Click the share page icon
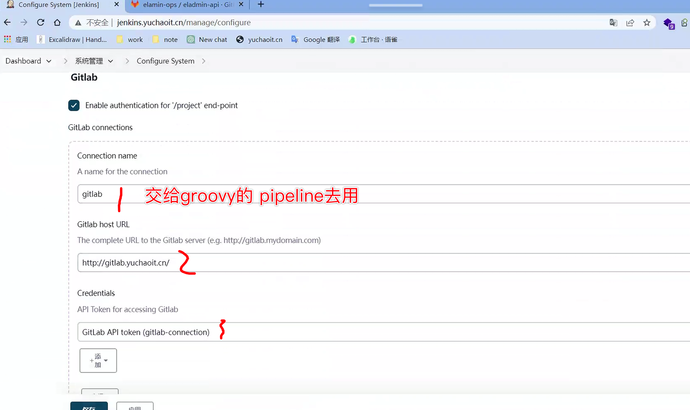690x410 pixels. [x=630, y=23]
